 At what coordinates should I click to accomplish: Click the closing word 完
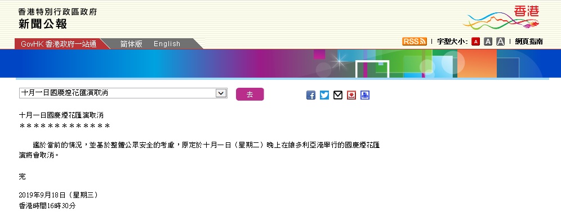(22, 177)
